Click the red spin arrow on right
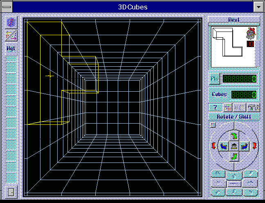The image size is (265, 203). click(x=255, y=146)
